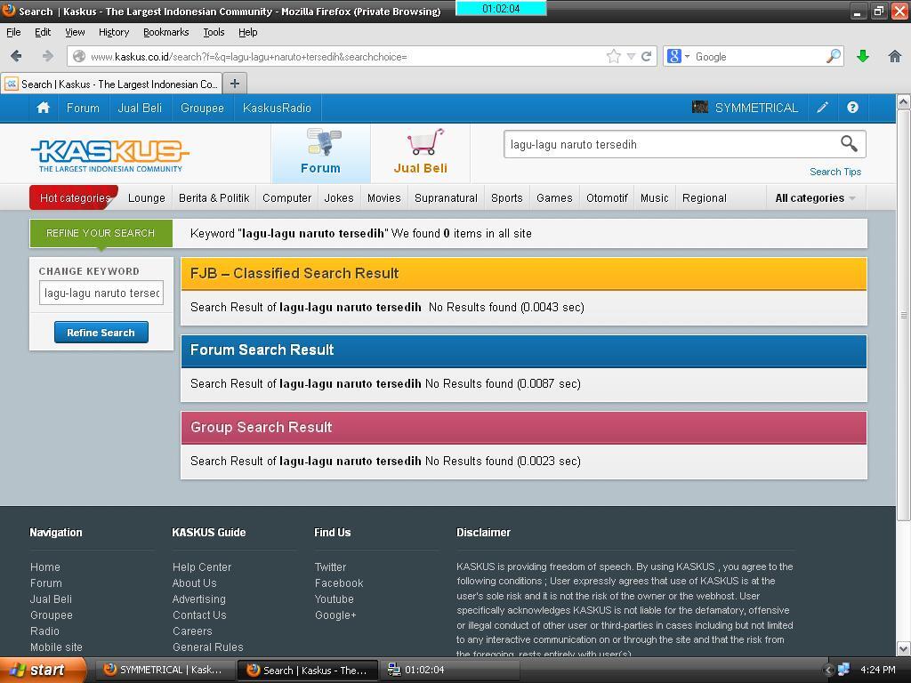Select the Forum section icon tab

coord(320,152)
